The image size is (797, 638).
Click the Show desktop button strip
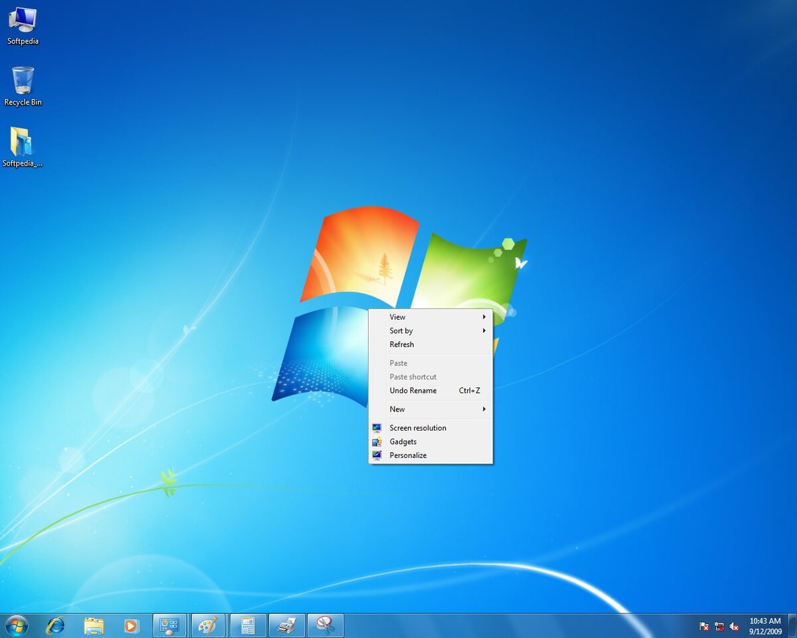click(792, 625)
